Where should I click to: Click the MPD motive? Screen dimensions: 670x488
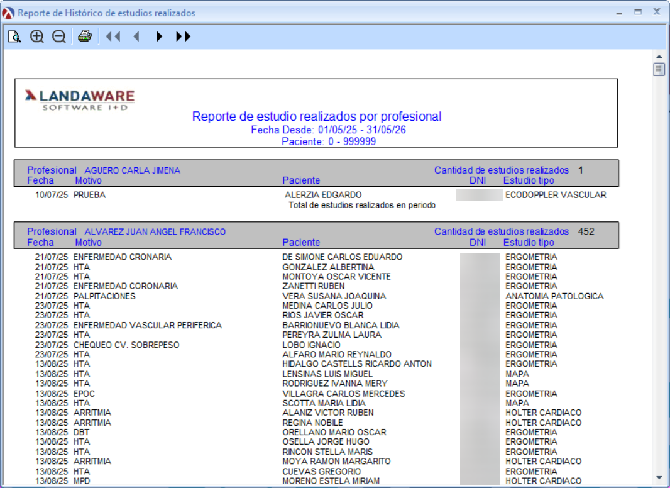(x=82, y=481)
